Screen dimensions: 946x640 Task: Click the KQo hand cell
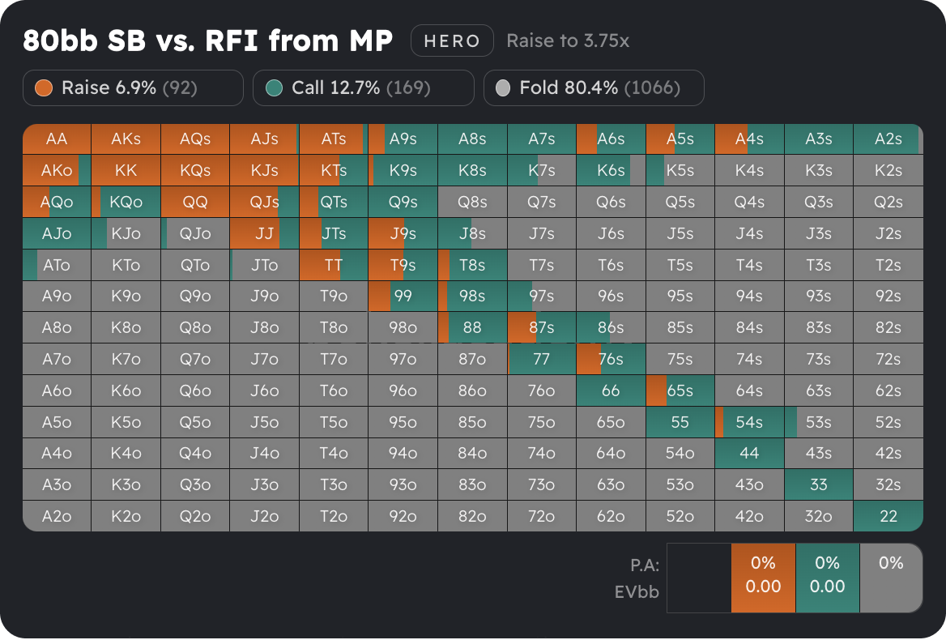(126, 203)
